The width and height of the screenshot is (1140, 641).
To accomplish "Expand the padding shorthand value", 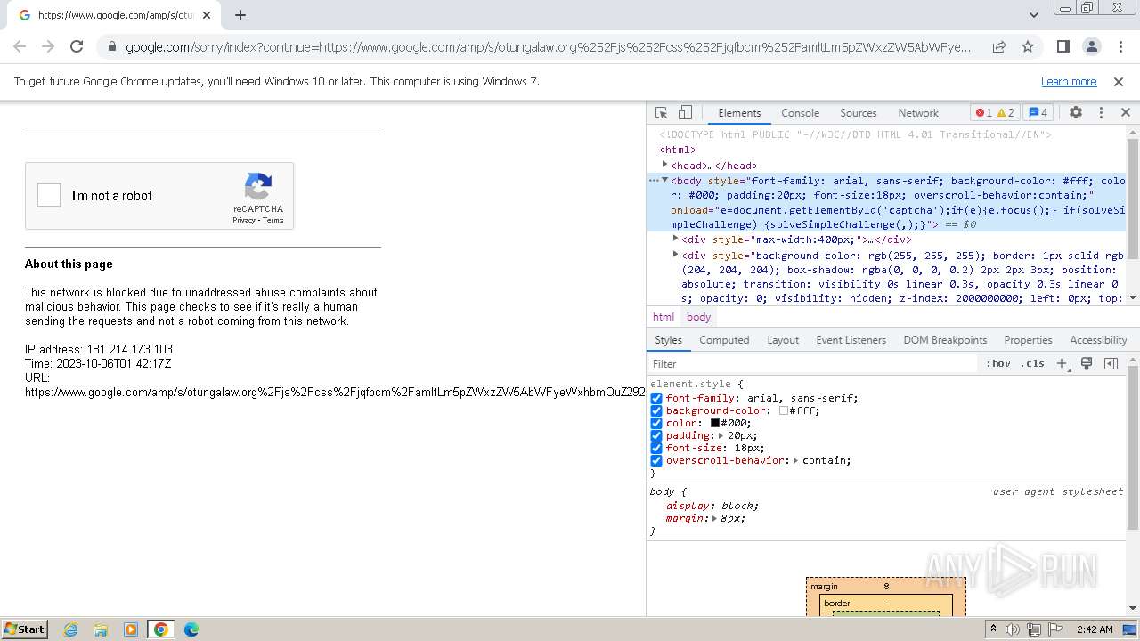I will (721, 436).
